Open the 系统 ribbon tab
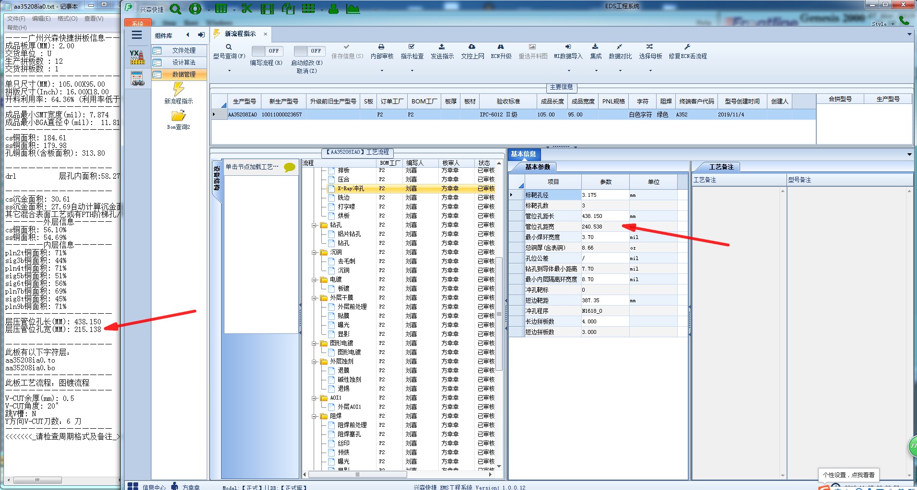Screen dimensions: 917x490 (x=138, y=23)
